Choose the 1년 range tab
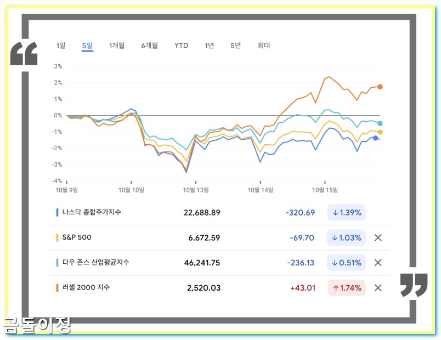 [209, 46]
